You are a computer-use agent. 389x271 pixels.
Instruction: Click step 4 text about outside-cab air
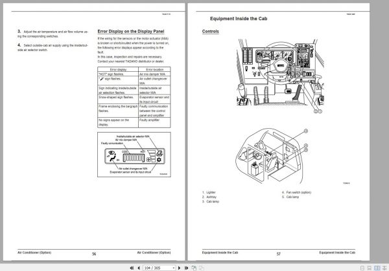53,47
